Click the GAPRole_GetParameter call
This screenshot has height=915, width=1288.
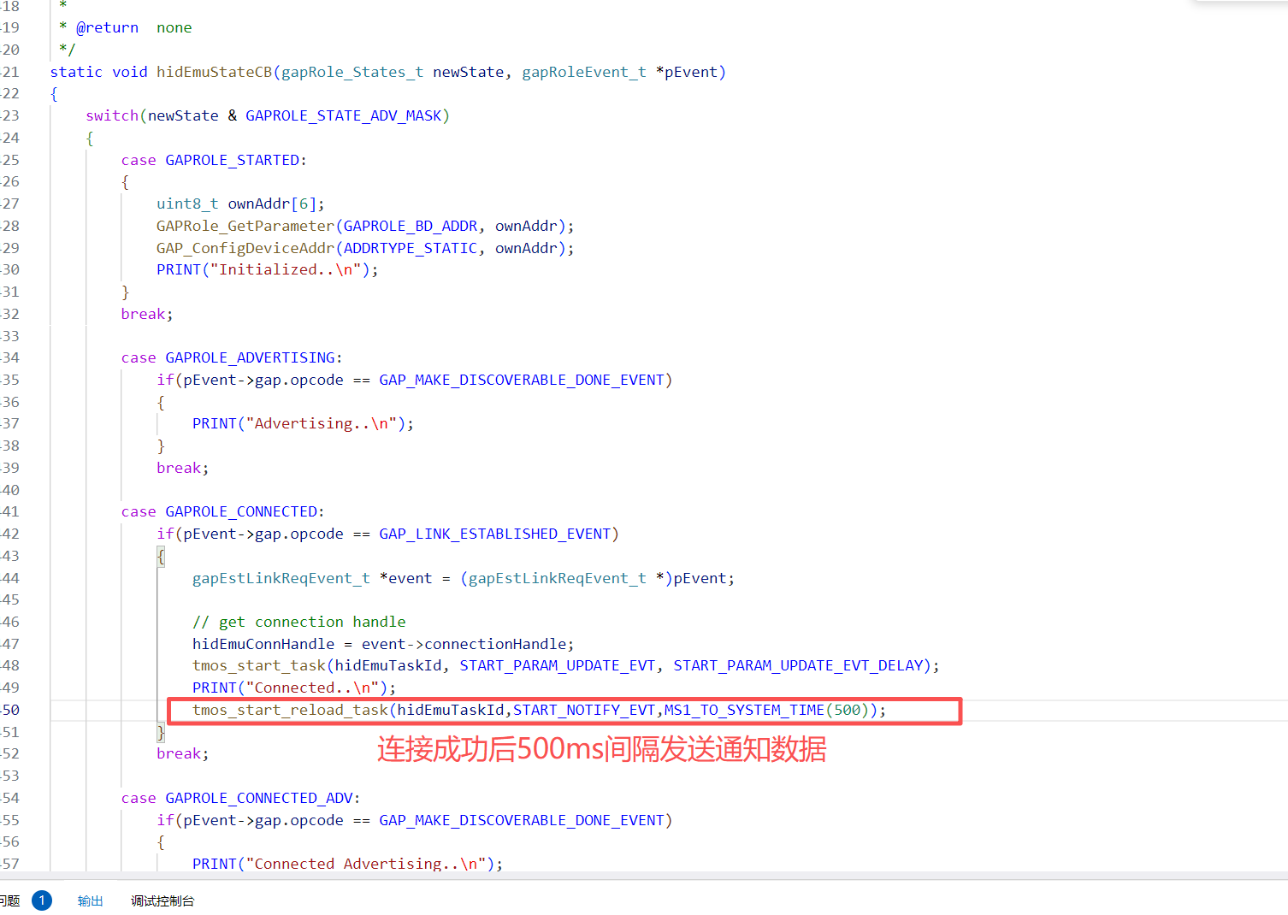(x=365, y=226)
